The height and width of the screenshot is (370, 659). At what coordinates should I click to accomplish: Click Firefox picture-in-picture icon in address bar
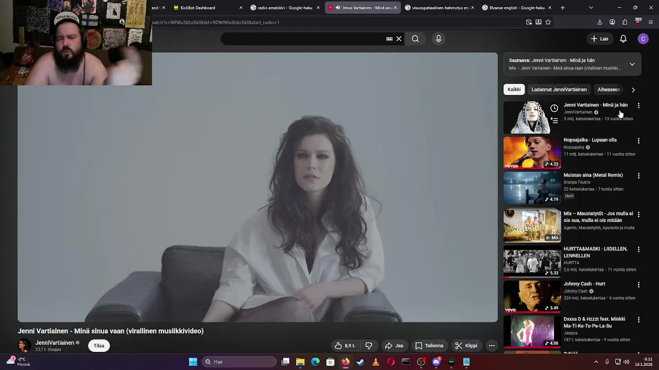point(529,22)
